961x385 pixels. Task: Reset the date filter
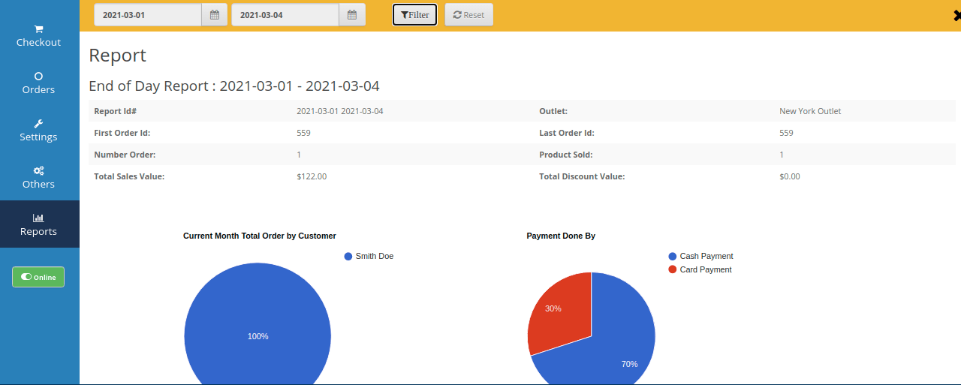pyautogui.click(x=468, y=15)
